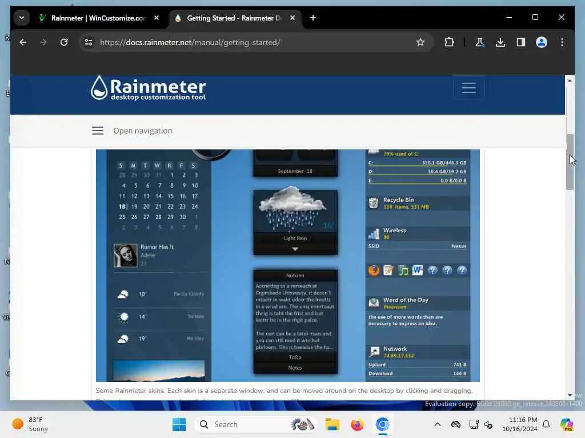The height and width of the screenshot is (438, 585).
Task: Show hidden system tray icons
Action: tap(438, 424)
